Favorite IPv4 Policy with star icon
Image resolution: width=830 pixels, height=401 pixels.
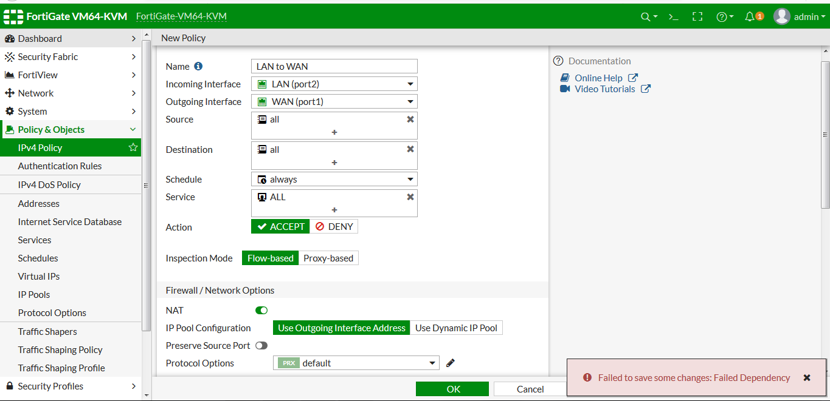point(133,147)
